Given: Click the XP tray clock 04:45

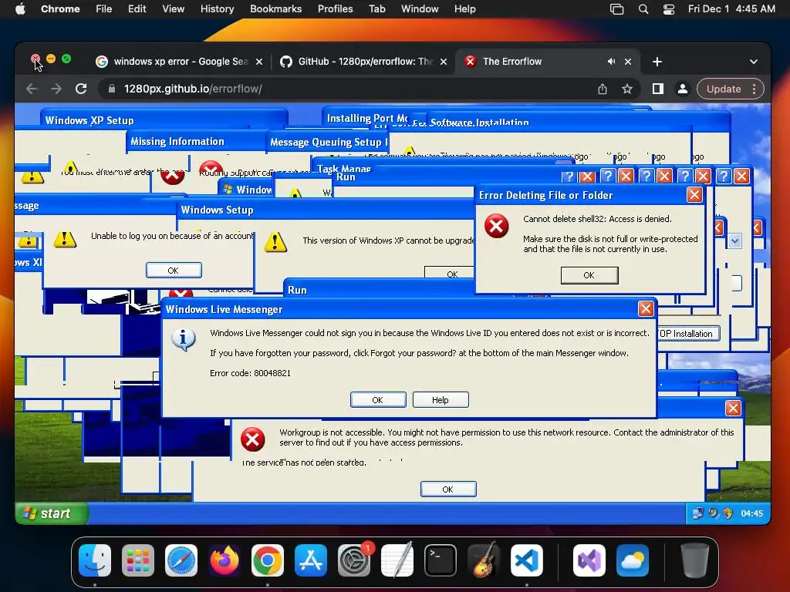Looking at the screenshot, I should coord(751,513).
